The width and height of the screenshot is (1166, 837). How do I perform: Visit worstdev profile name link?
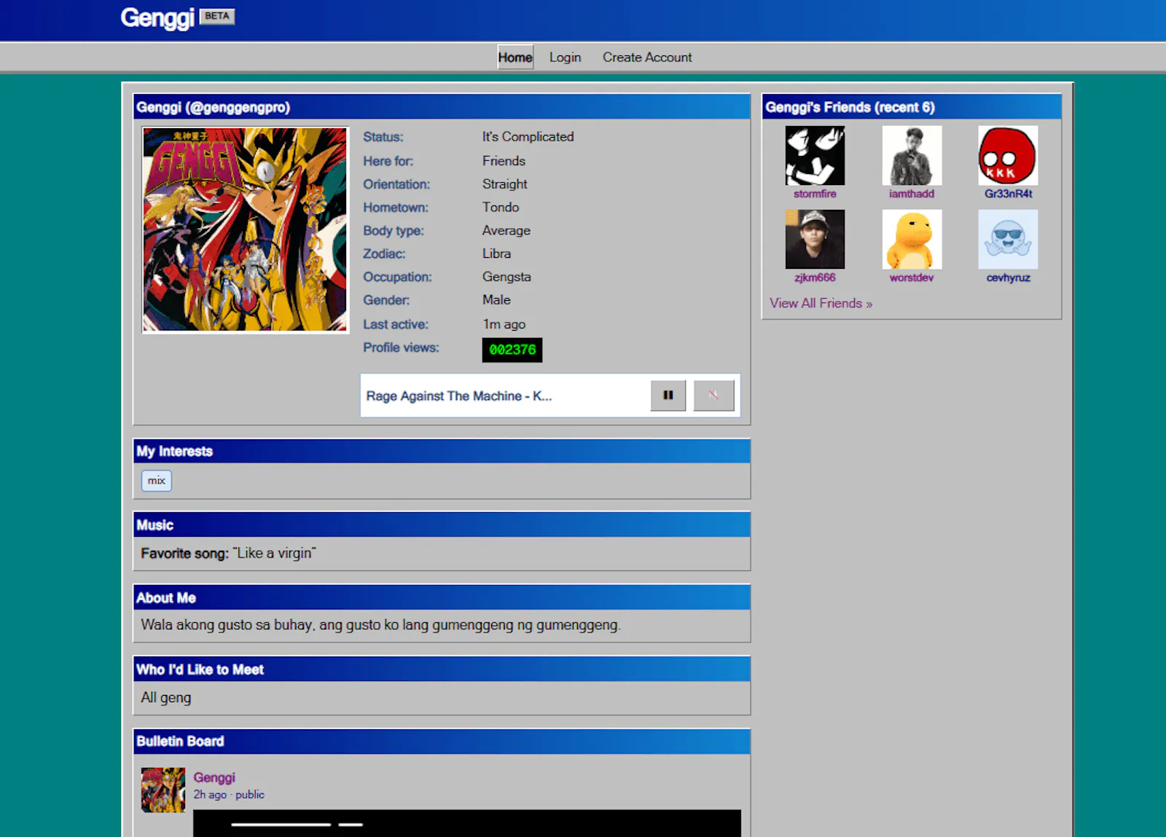coord(912,278)
